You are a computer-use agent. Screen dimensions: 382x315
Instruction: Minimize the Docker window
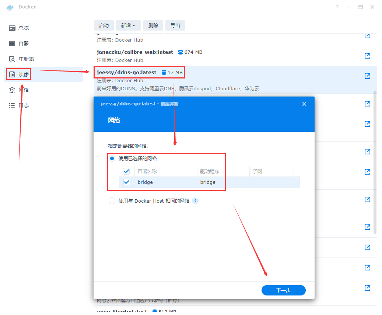pyautogui.click(x=349, y=7)
